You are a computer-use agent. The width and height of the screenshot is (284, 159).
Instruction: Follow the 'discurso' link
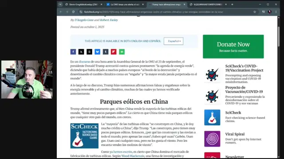pos(84,62)
